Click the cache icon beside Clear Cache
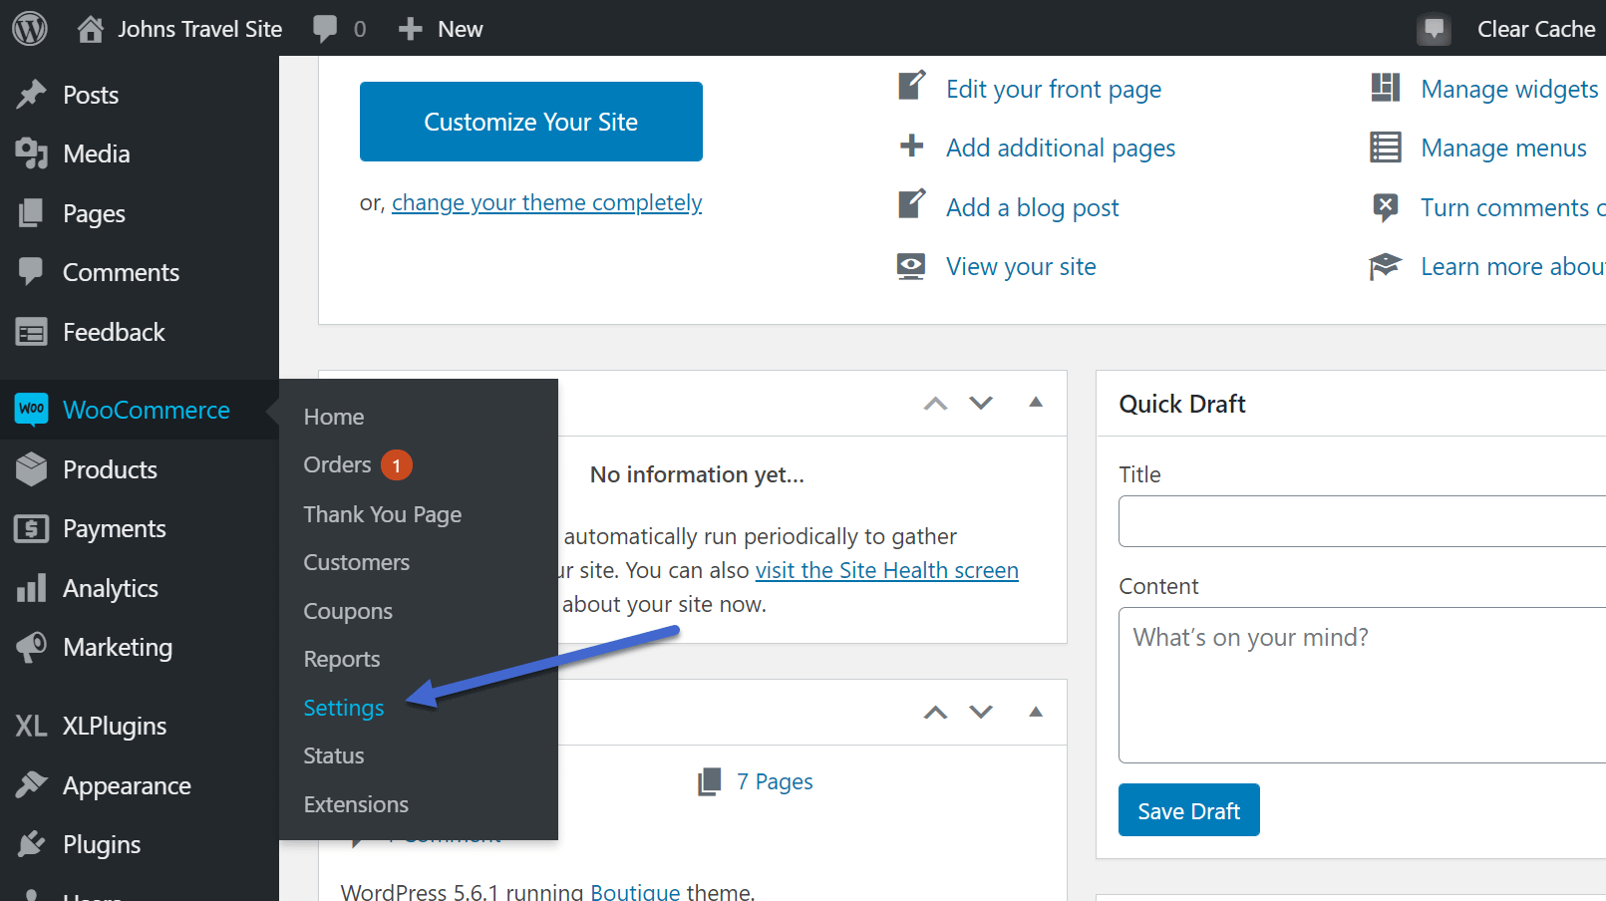 pos(1434,29)
